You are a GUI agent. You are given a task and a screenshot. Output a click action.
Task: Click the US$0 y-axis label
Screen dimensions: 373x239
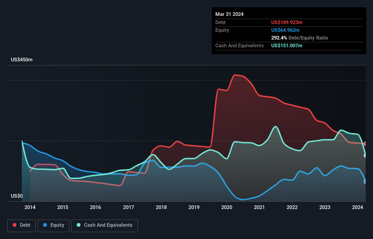(17, 196)
